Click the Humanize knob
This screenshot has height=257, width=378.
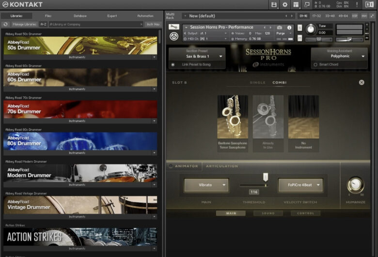click(x=355, y=185)
